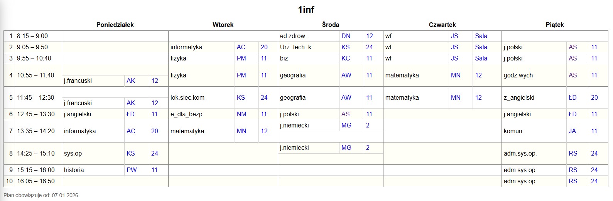Open the MG link for lesson 8 j.niemiecki
Screen dimensions: 613x201
pyautogui.click(x=346, y=147)
